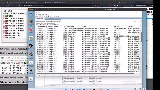Screen dimensions: 160x90
Task: Select row with path C:\Windows\System32\oci.dll
Action: click(x=88, y=36)
